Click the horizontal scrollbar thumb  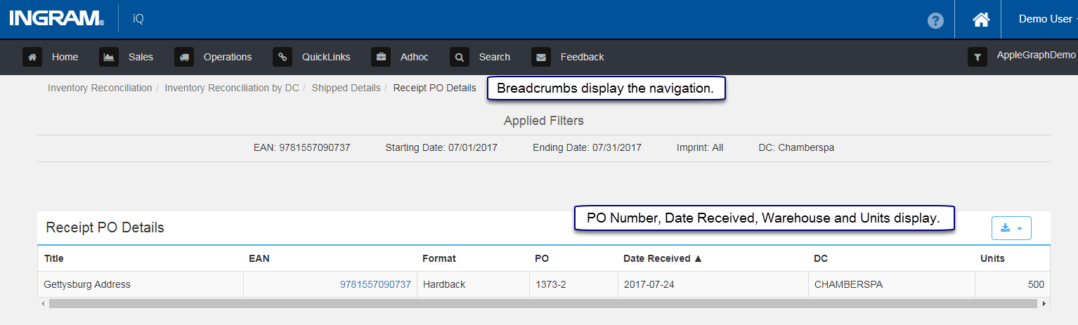(543, 303)
